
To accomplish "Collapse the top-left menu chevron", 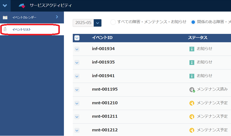I will (5, 6).
